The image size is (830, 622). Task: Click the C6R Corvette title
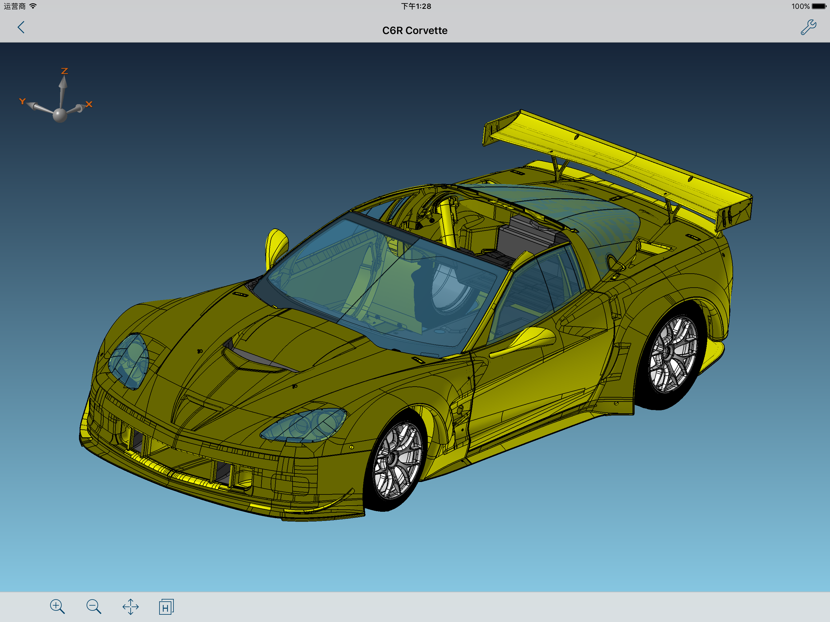coord(415,30)
